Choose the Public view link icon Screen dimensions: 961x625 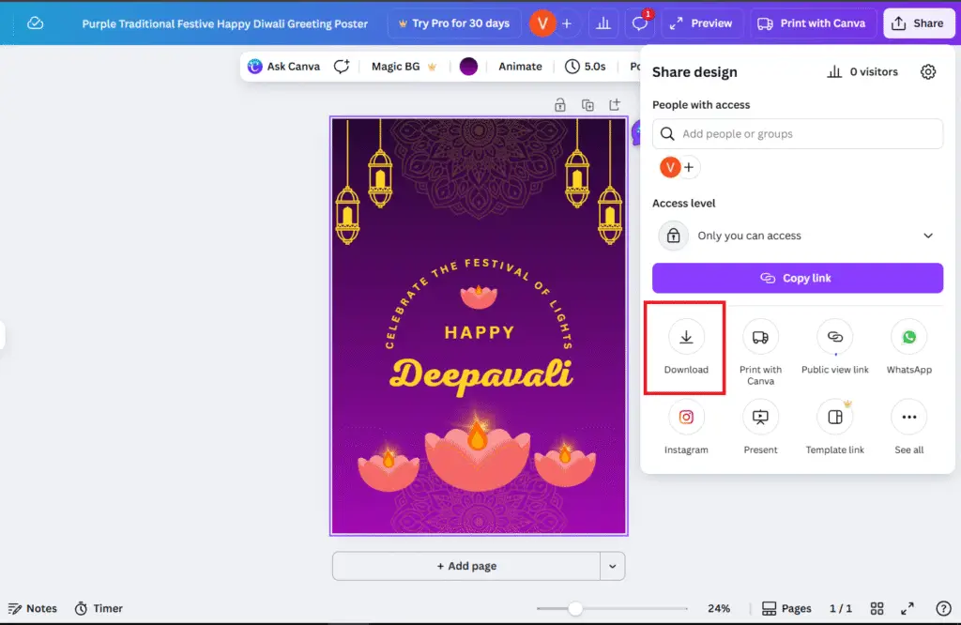(x=834, y=338)
